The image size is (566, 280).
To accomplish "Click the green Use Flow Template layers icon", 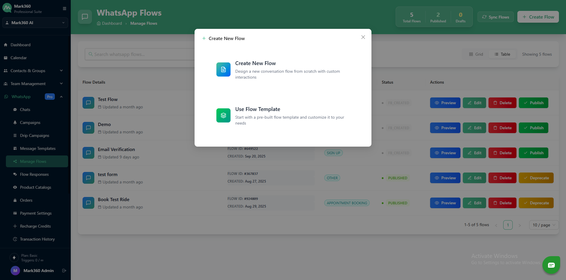I will click(x=223, y=115).
